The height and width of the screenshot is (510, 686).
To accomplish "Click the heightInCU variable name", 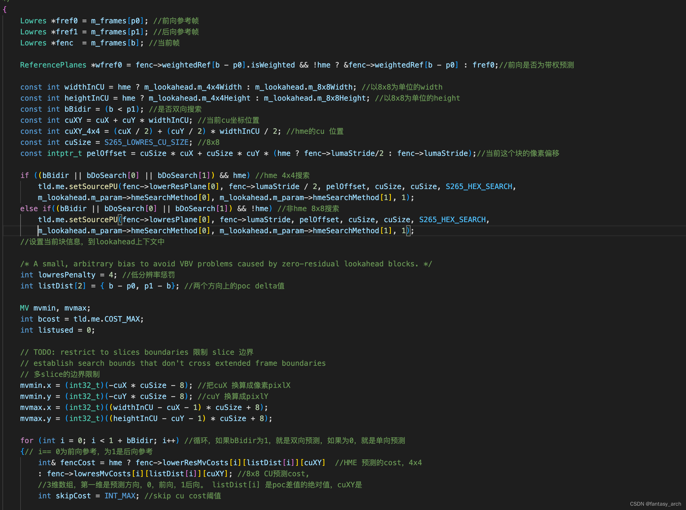I will coord(87,98).
